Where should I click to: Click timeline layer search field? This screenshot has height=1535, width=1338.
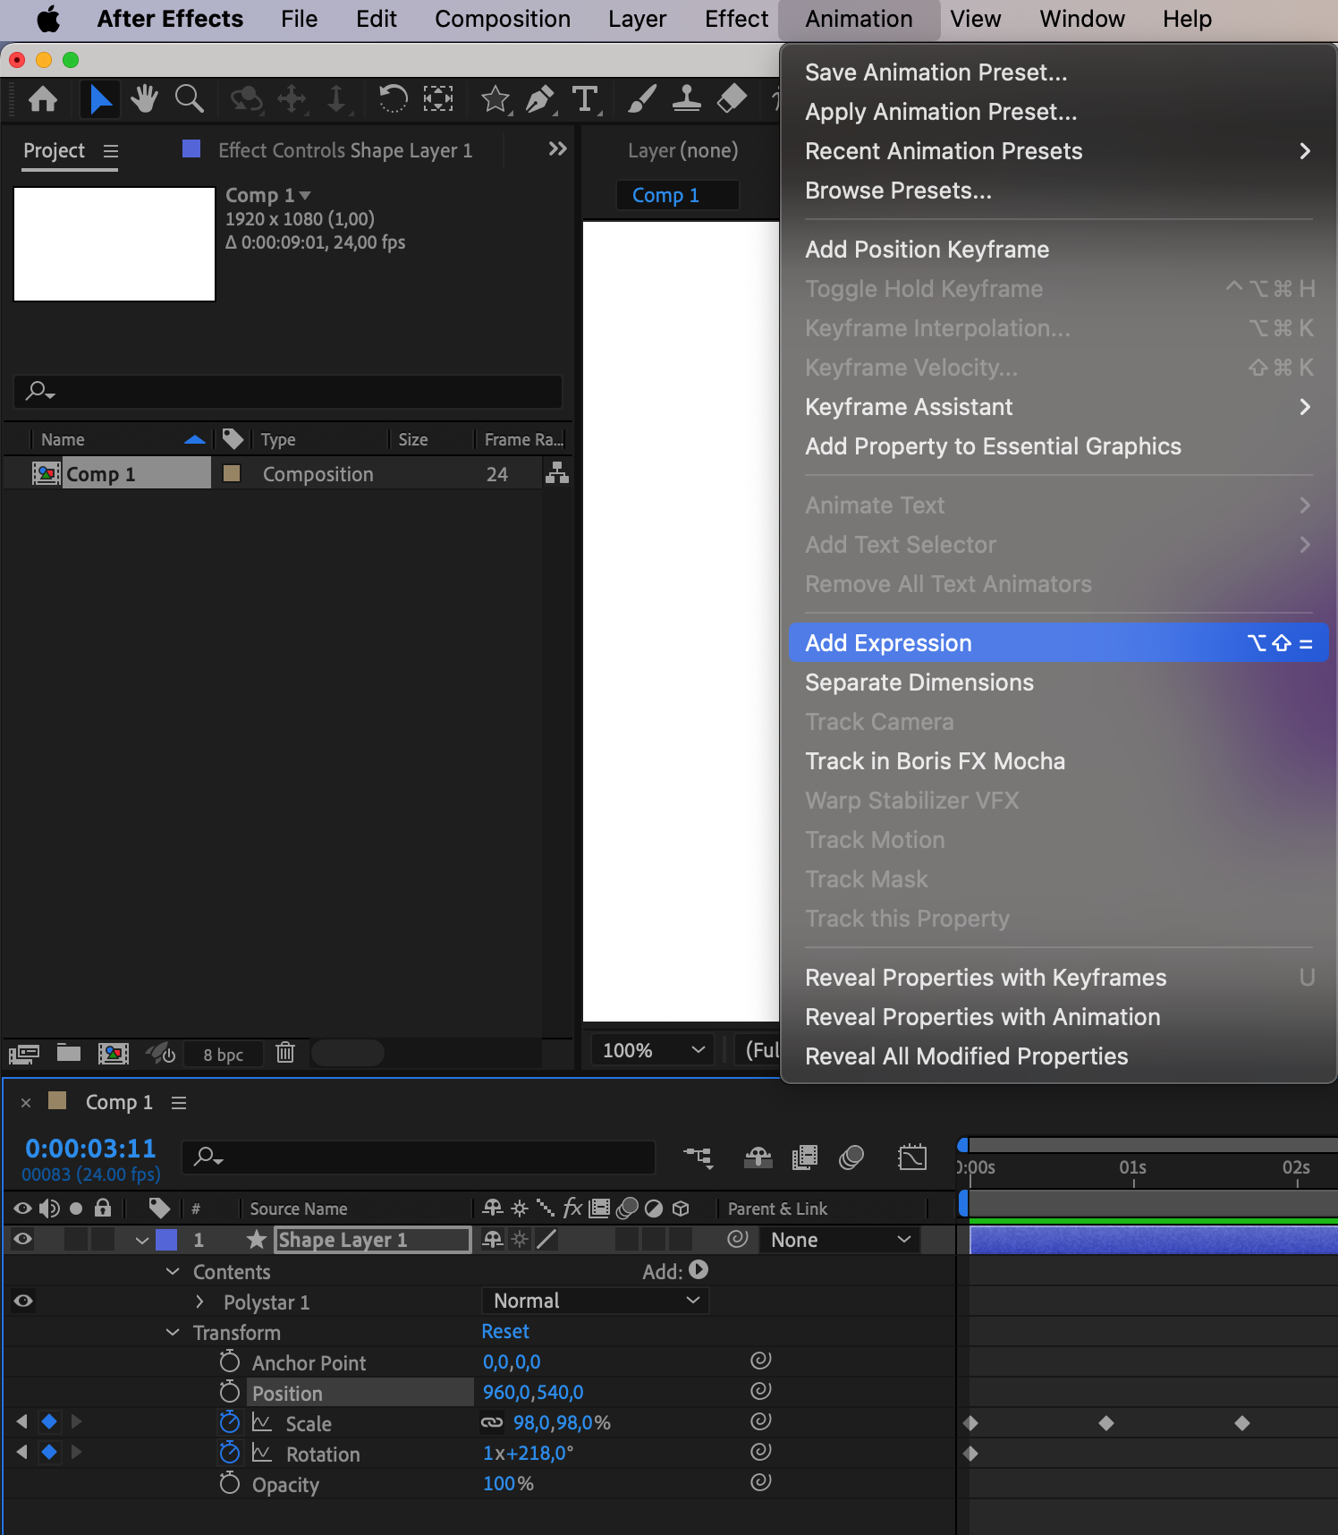click(x=419, y=1158)
